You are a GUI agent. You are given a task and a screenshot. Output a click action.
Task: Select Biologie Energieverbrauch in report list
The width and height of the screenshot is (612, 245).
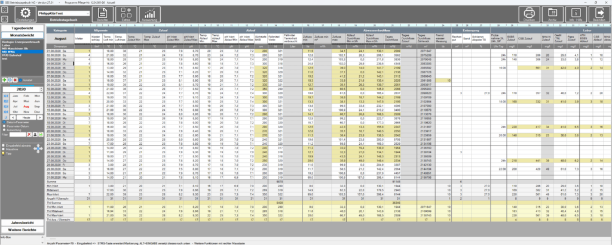tap(21, 42)
